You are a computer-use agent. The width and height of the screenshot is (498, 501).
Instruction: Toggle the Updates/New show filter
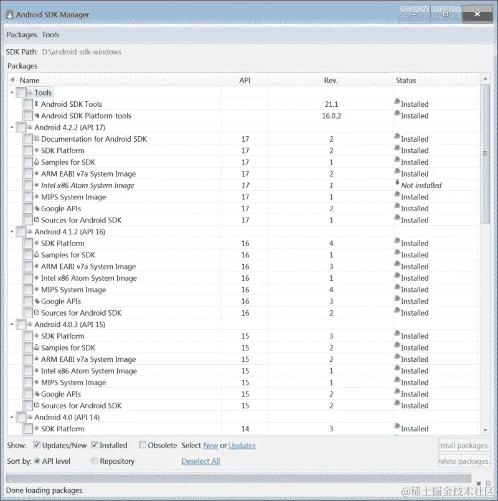tap(37, 445)
